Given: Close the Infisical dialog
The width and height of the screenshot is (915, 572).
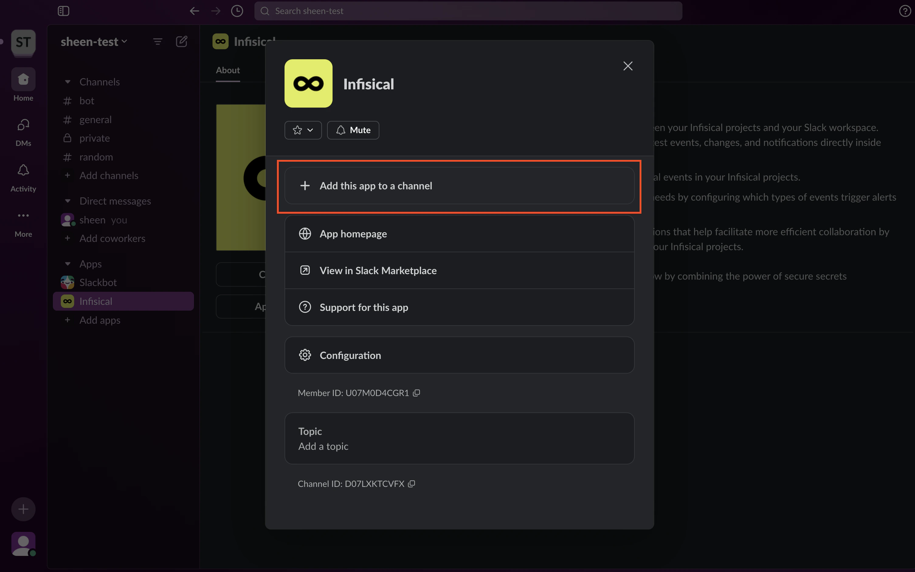Looking at the screenshot, I should click(x=627, y=66).
